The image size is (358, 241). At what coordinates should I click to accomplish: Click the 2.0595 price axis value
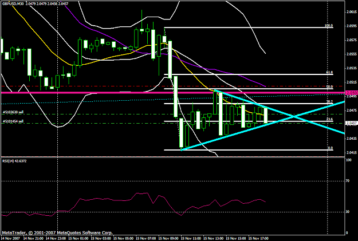(x=352, y=26)
